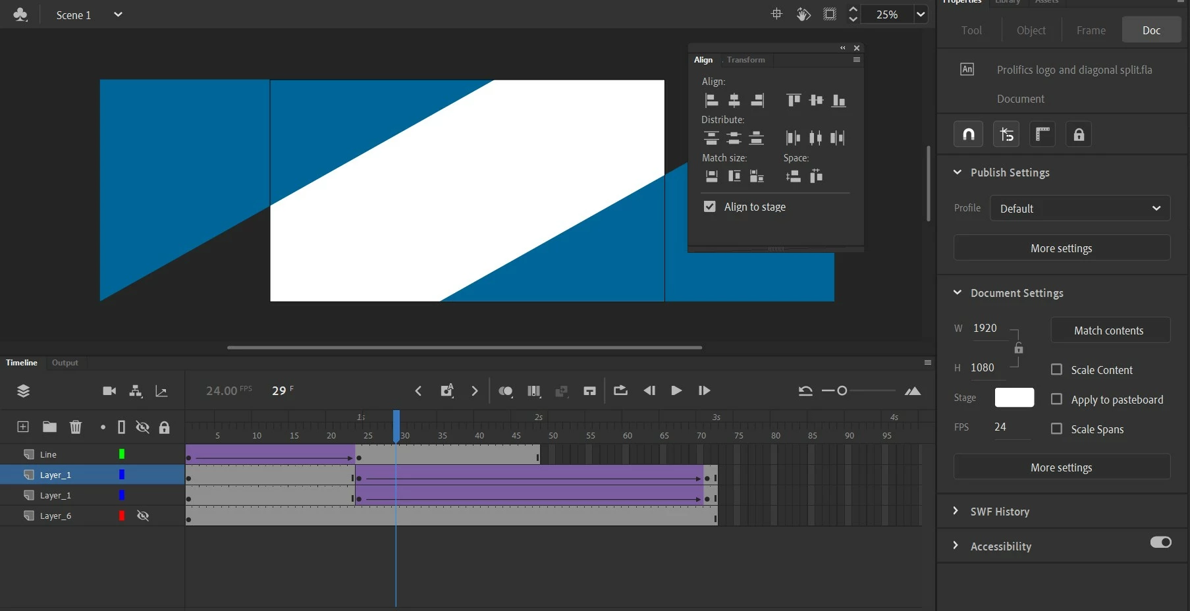Distribute right edges in Align panel
The width and height of the screenshot is (1190, 611).
pyautogui.click(x=838, y=138)
